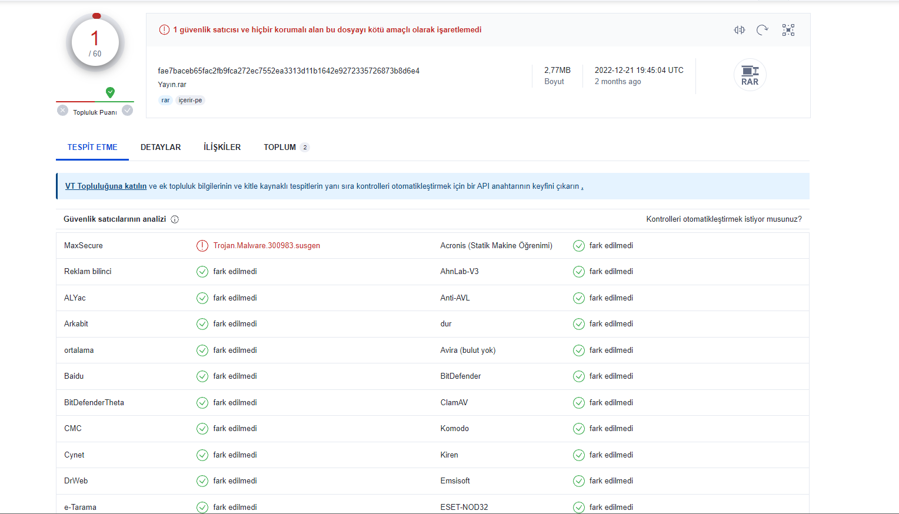Click the green community score marker
This screenshot has height=514, width=899.
click(x=110, y=92)
